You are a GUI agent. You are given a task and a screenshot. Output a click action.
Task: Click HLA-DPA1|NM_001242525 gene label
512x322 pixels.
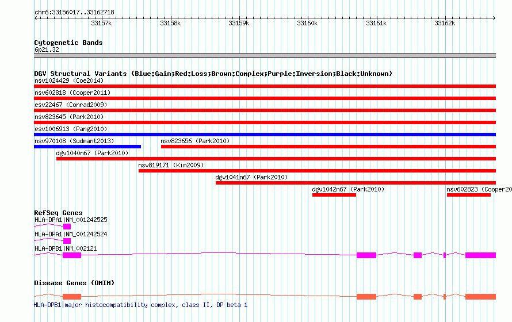click(x=71, y=220)
